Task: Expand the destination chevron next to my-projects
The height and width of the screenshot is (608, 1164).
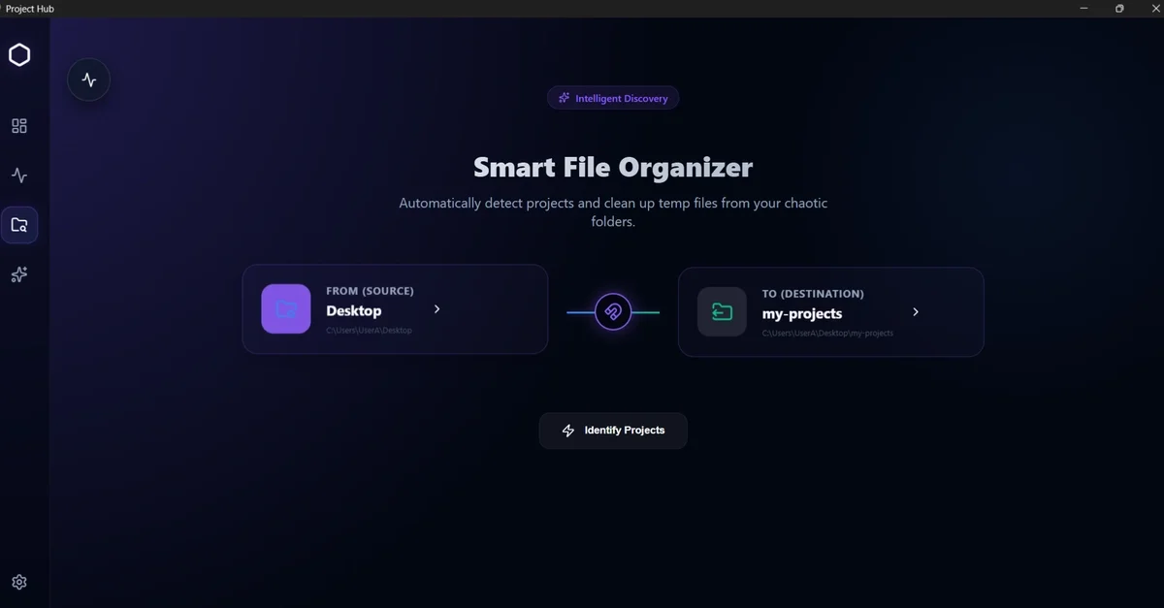Action: point(916,312)
